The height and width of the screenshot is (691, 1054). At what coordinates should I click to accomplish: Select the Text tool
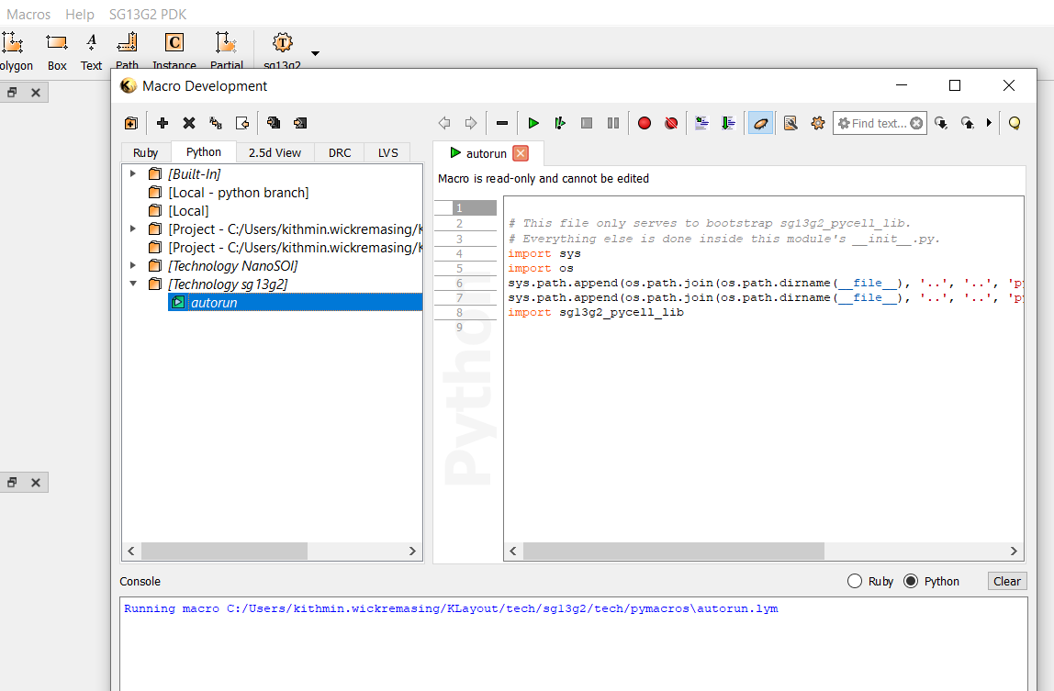tap(92, 51)
